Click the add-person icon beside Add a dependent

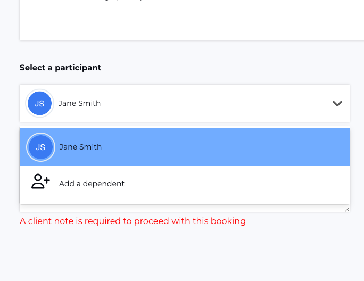pyautogui.click(x=40, y=182)
